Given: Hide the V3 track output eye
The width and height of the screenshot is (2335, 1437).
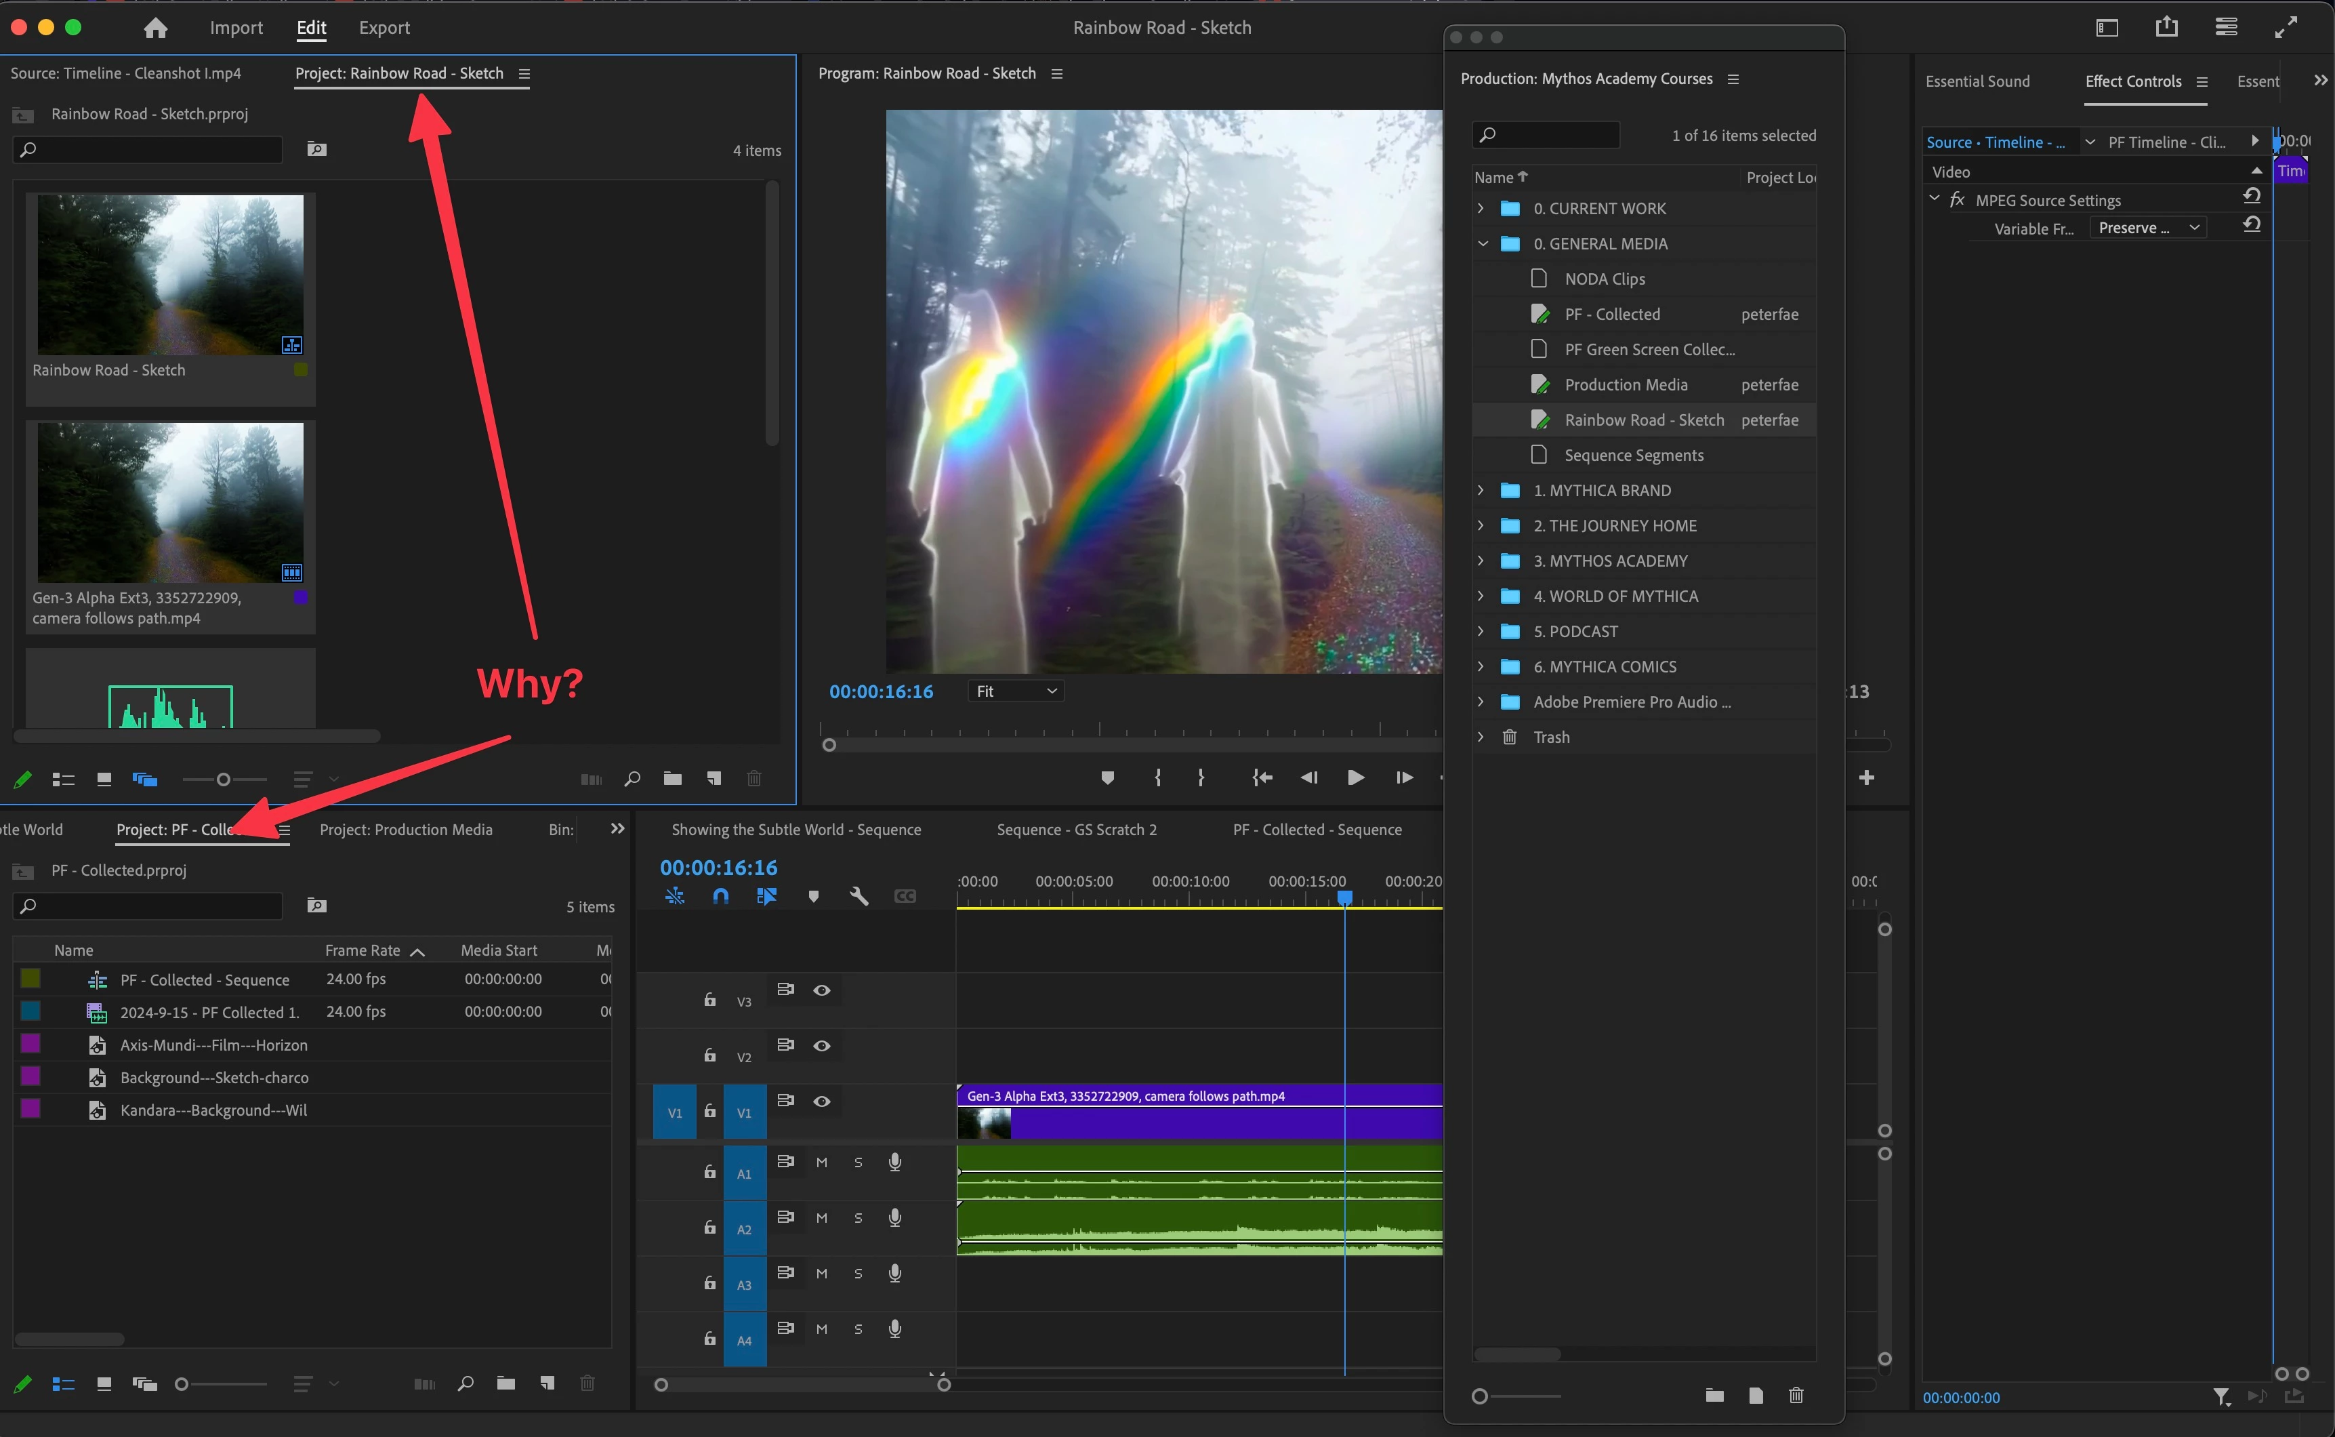Looking at the screenshot, I should click(x=822, y=990).
